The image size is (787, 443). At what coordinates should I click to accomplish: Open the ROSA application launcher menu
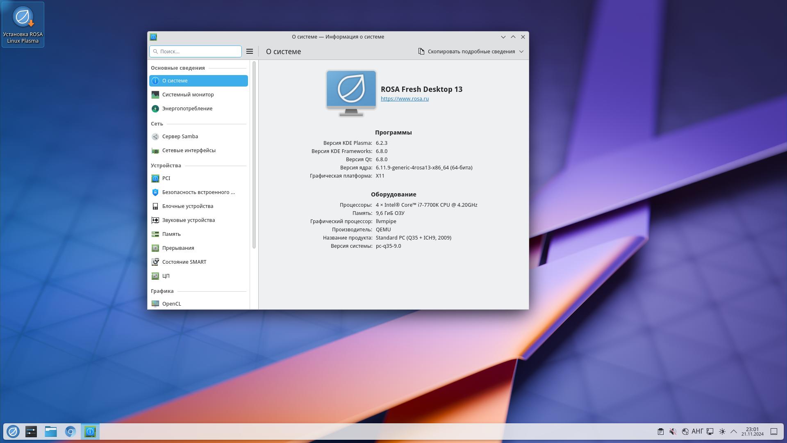coord(13,432)
